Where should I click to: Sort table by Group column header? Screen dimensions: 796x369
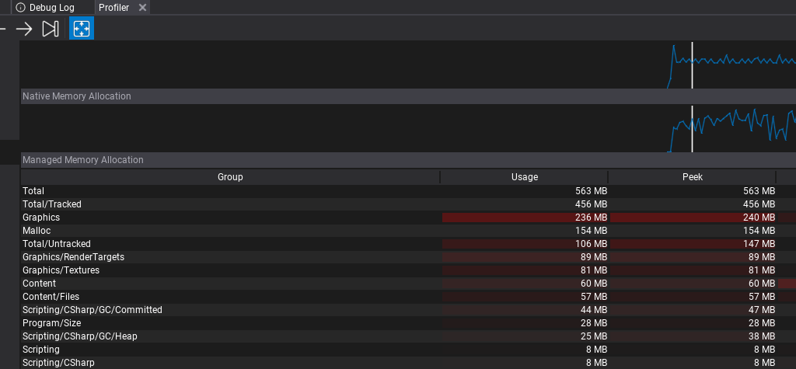tap(230, 176)
